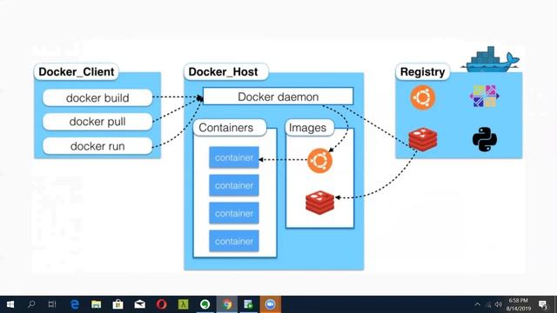Click the 'Images' label

(310, 128)
